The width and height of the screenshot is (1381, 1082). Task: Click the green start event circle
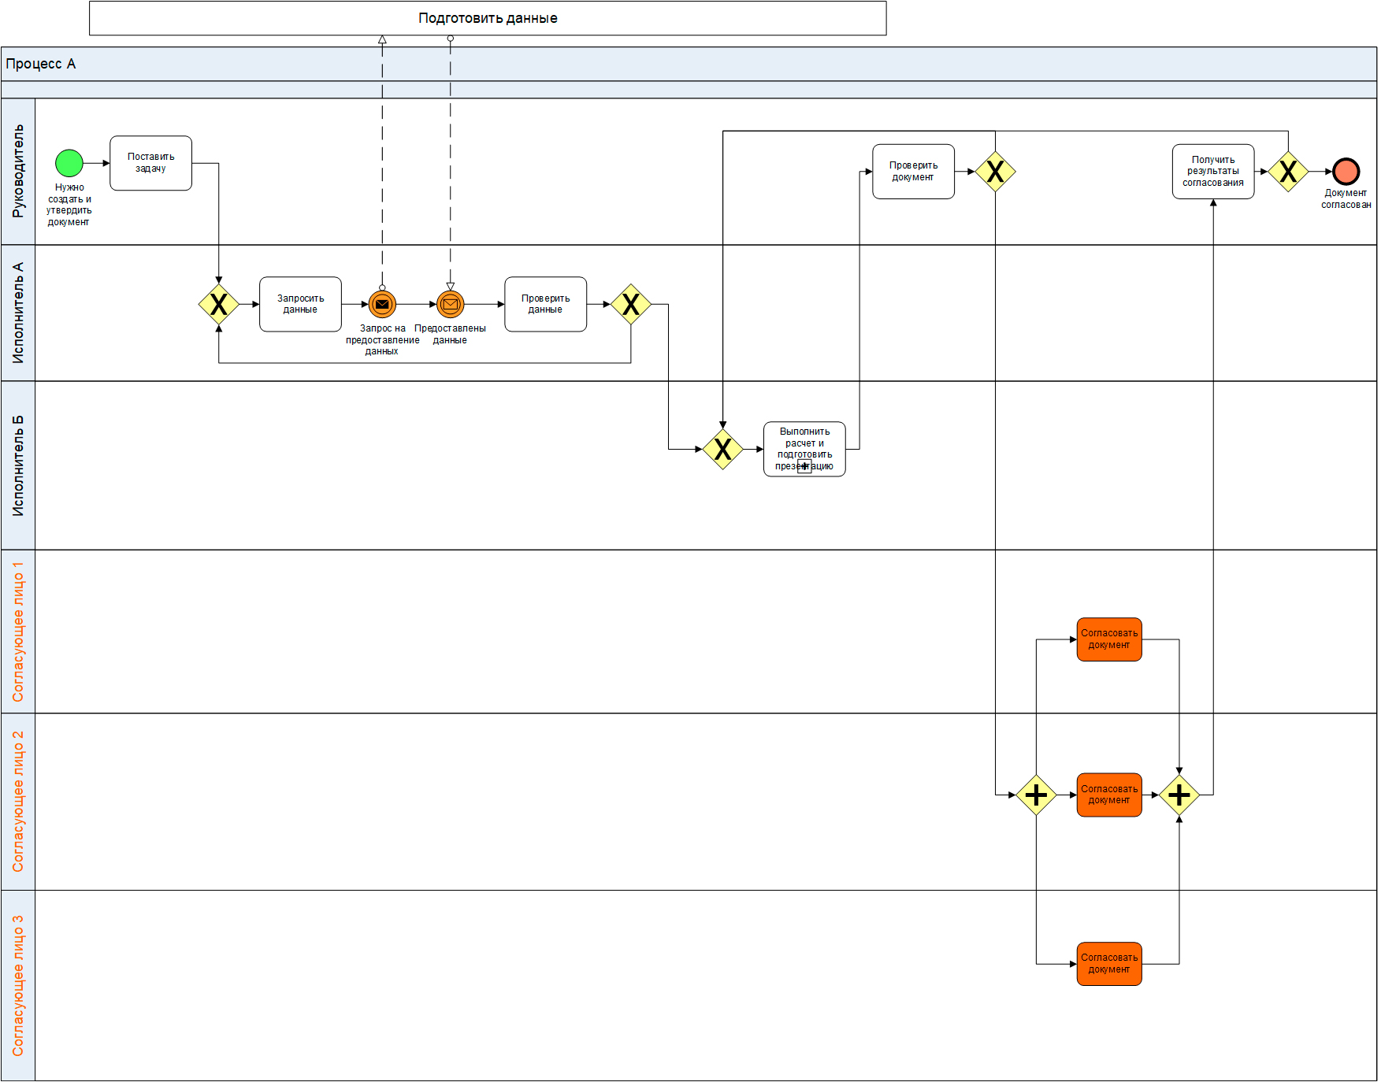pos(69,163)
